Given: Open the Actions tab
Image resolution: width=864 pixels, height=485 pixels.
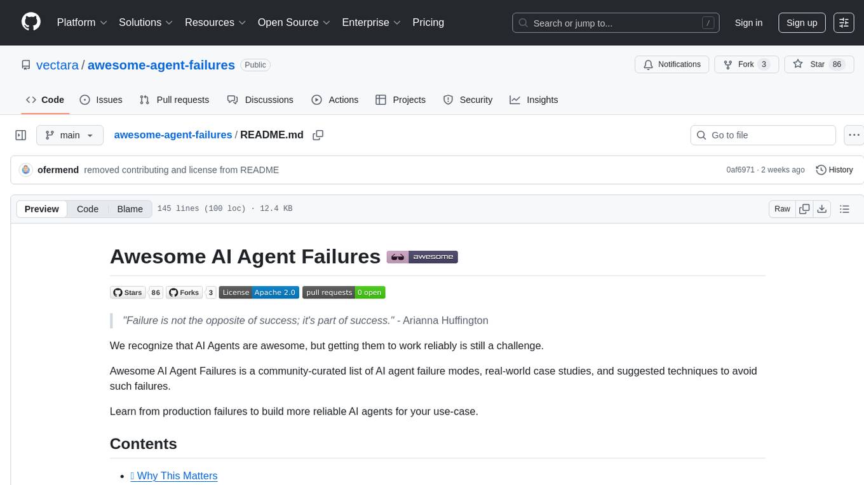Looking at the screenshot, I should pyautogui.click(x=335, y=100).
